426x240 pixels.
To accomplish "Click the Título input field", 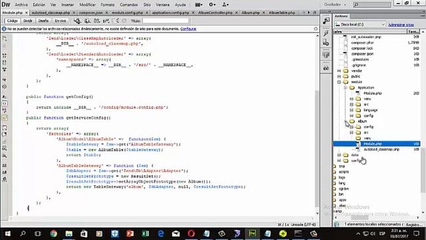I will tap(166, 21).
